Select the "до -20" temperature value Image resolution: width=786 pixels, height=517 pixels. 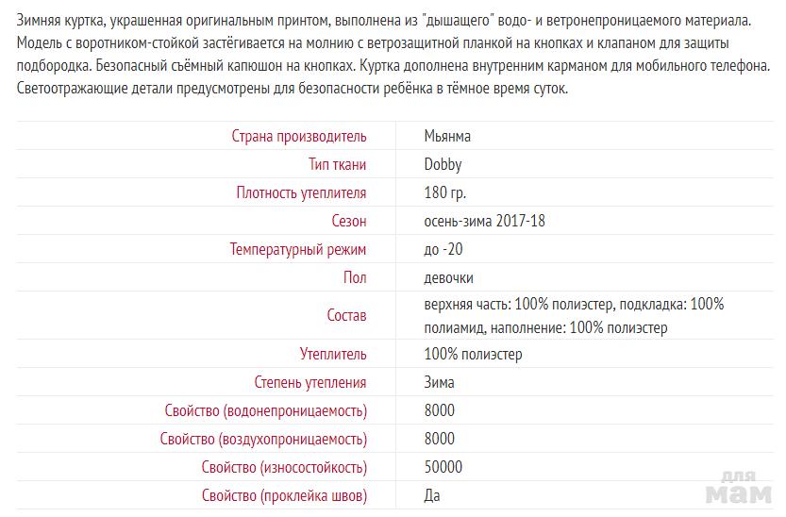pos(443,249)
